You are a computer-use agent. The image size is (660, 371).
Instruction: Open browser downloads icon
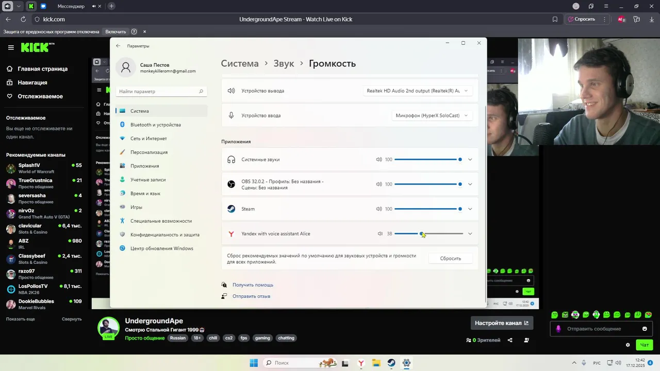coord(652,19)
